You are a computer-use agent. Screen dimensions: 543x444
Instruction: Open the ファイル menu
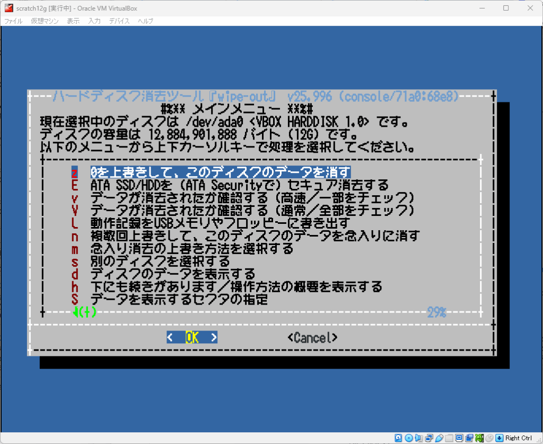click(x=13, y=21)
